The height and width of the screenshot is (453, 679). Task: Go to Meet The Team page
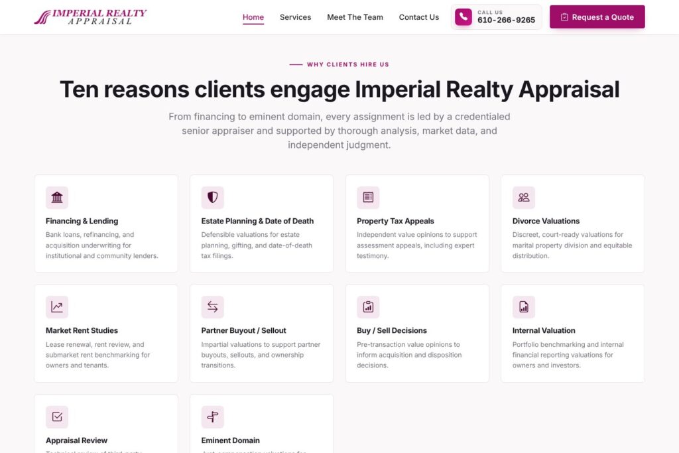tap(355, 17)
